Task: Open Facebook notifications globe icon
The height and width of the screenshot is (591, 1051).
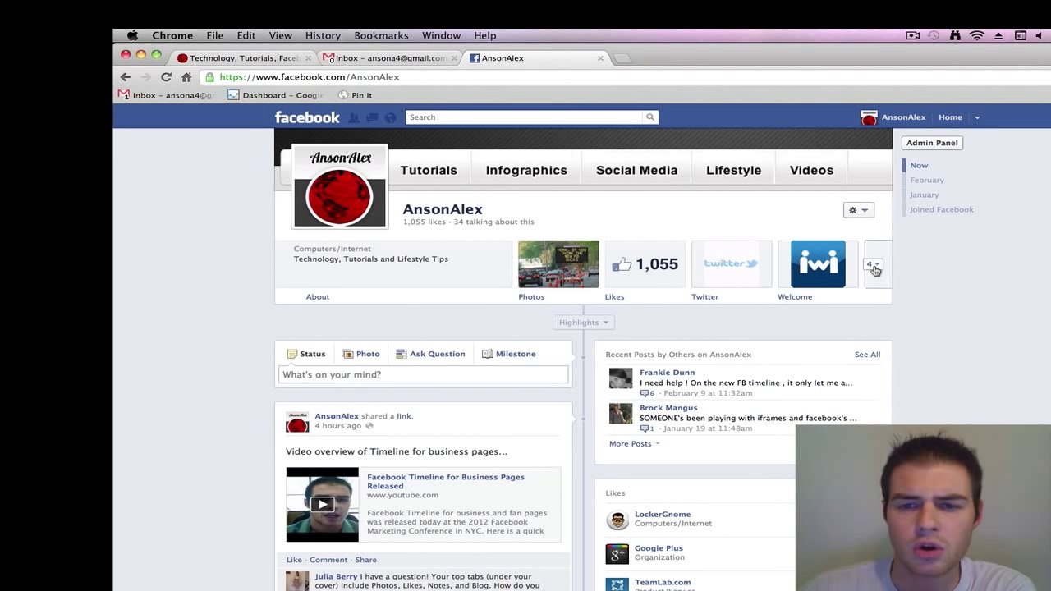Action: pos(390,117)
